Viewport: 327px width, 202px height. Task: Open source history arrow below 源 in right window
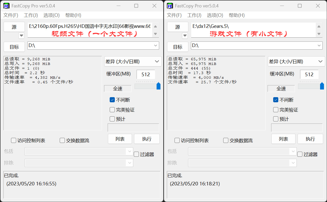pos(185,36)
